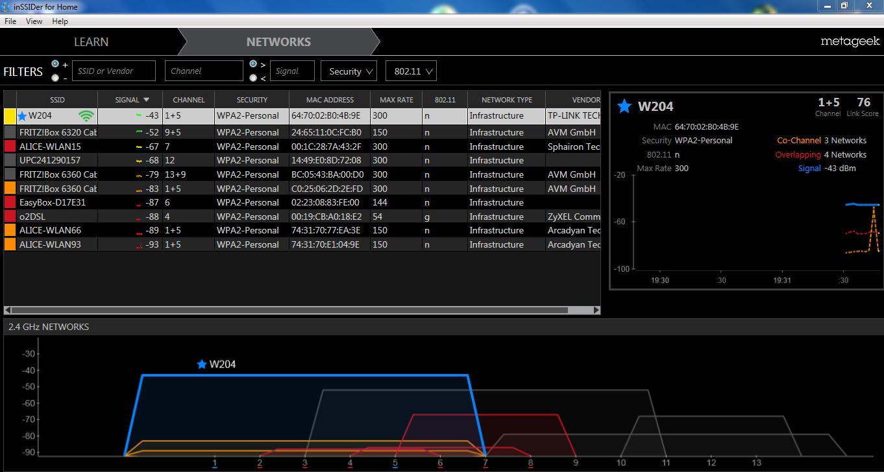Screen dimensions: 884x472
Task: Sort by MAX RATE column header
Action: [397, 100]
